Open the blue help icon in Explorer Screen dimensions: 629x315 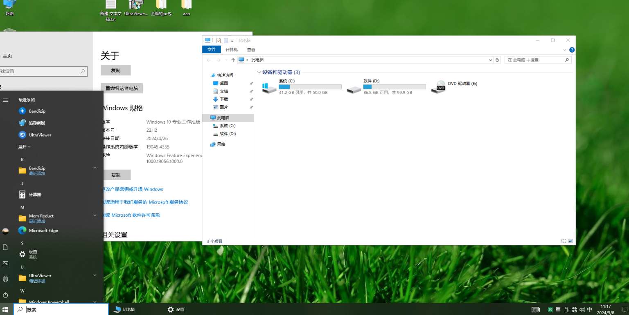572,50
